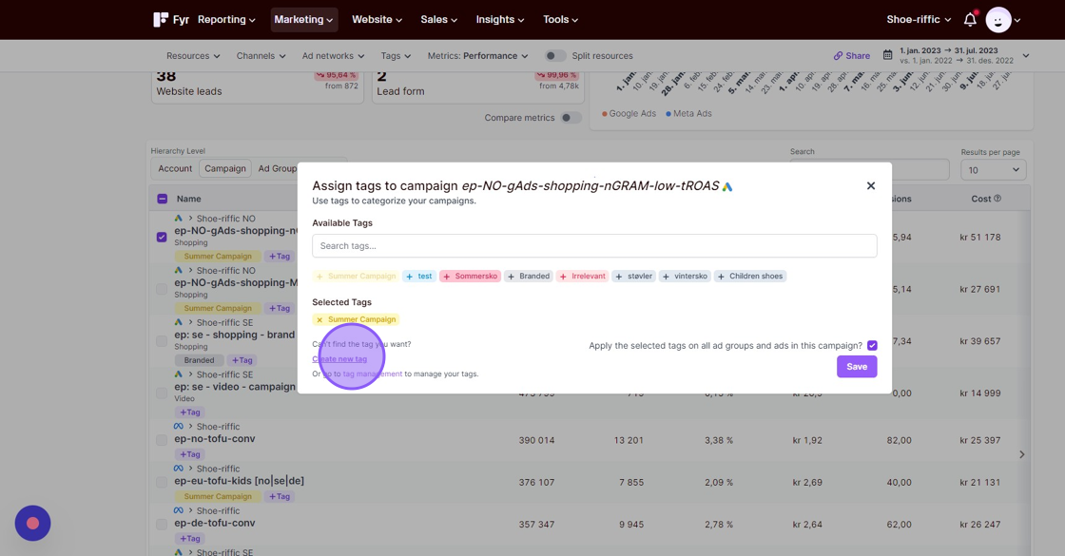Click the calendar icon beside the date range
This screenshot has height=556, width=1065.
tap(887, 55)
